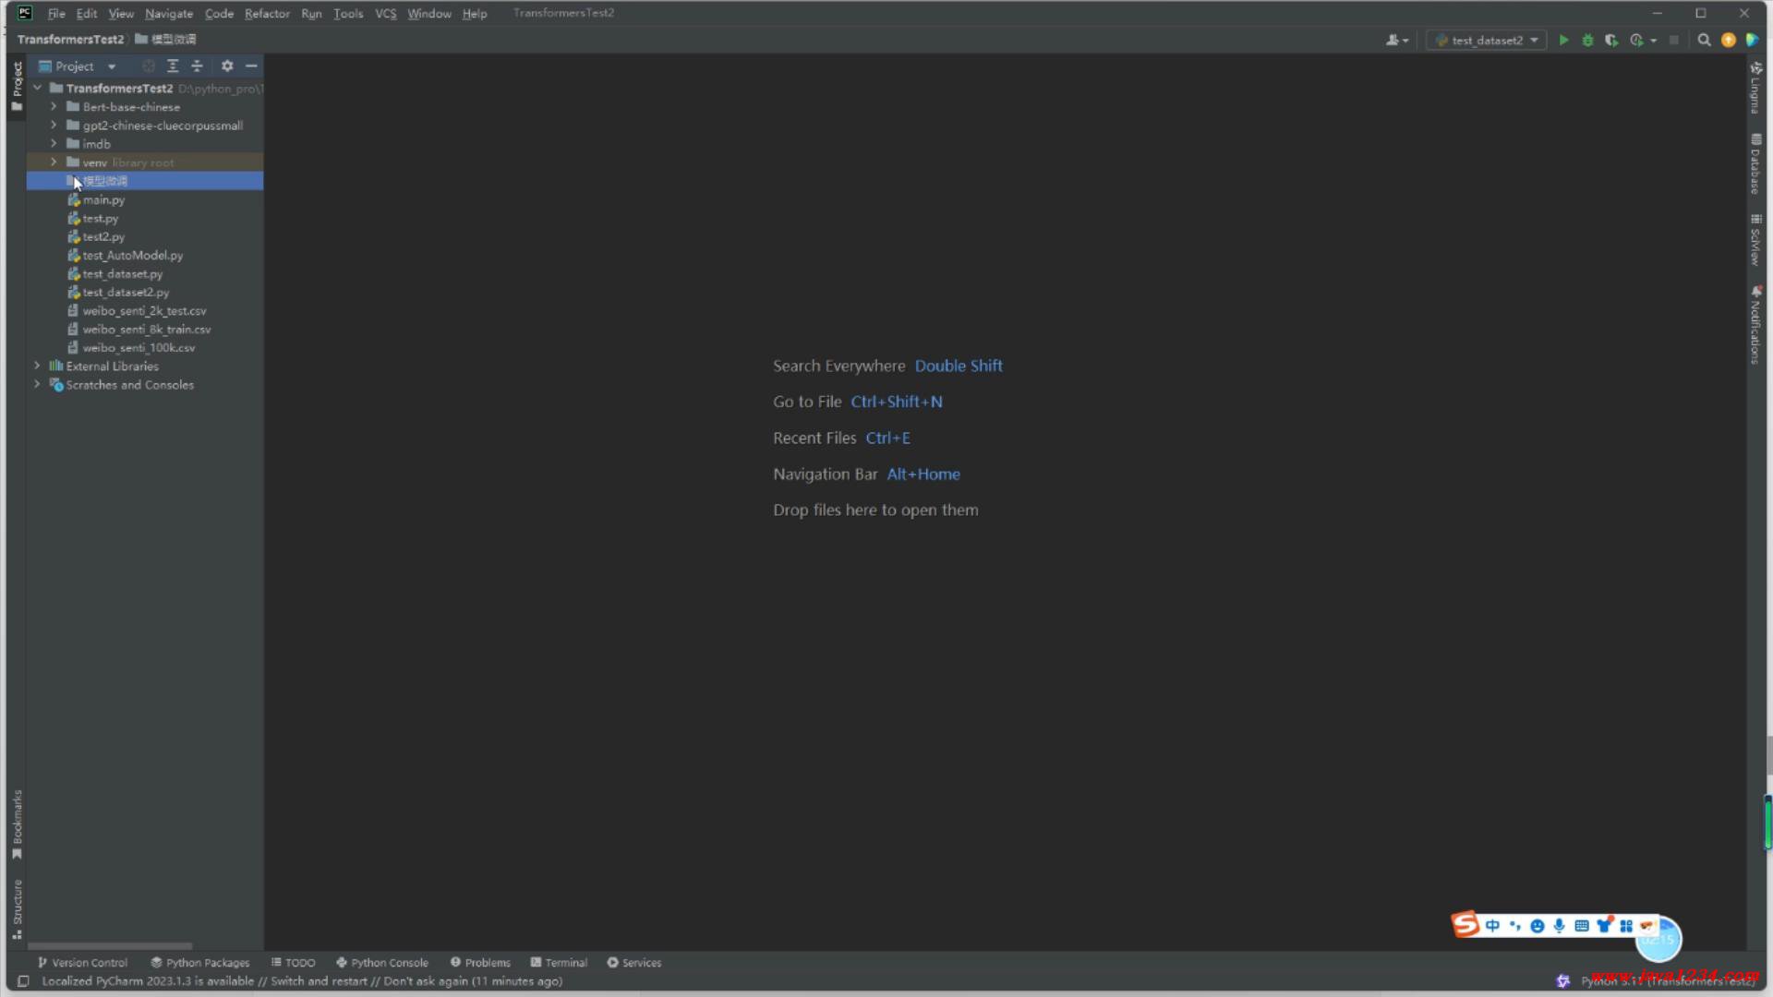Toggle the Python Console panel

[x=382, y=963]
